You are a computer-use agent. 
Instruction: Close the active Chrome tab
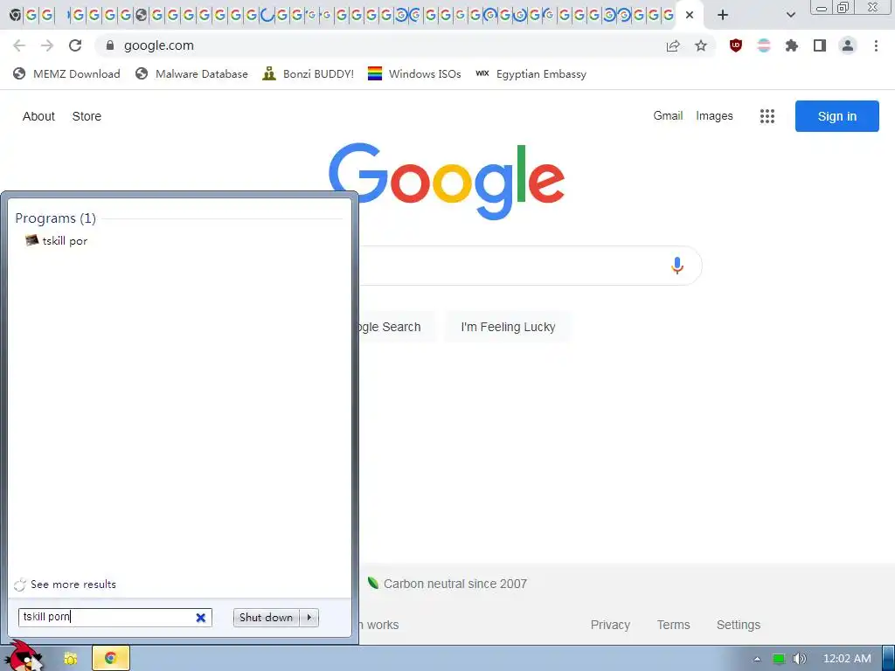[690, 15]
